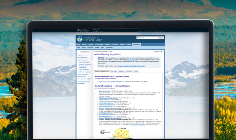The width and height of the screenshot is (236, 140).
Task: Click the user icon next to myADF&G
Action: click(x=162, y=51)
